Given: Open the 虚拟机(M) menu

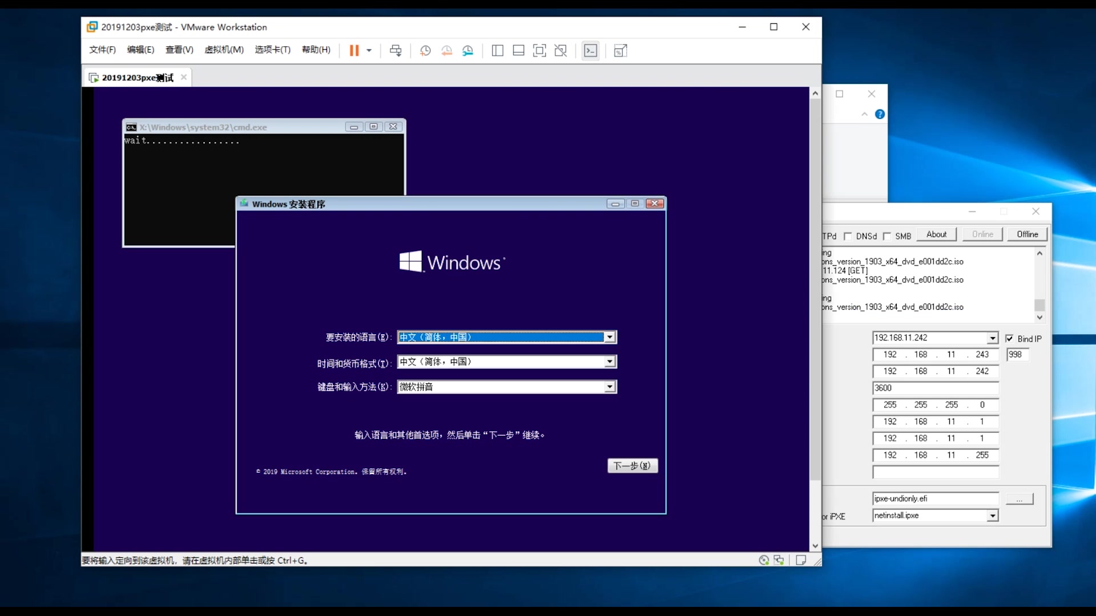Looking at the screenshot, I should [x=224, y=50].
